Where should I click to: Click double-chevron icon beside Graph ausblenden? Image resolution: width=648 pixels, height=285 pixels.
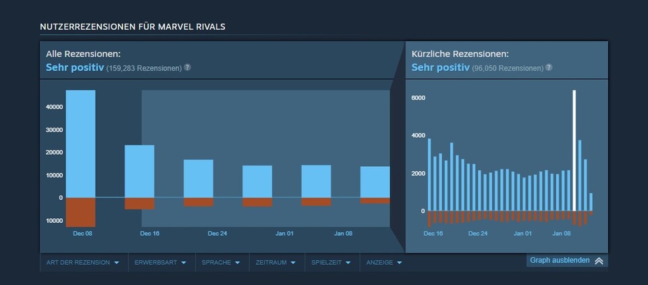(x=599, y=261)
